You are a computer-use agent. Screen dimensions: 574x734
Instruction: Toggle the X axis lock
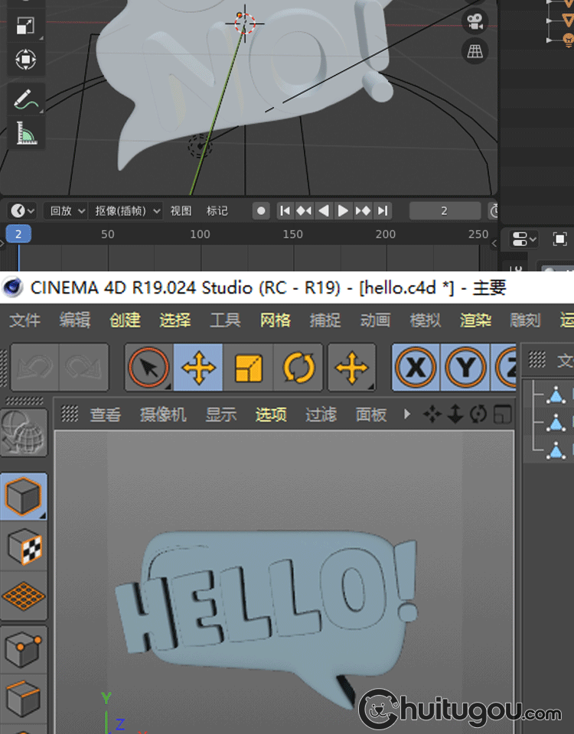pos(416,369)
